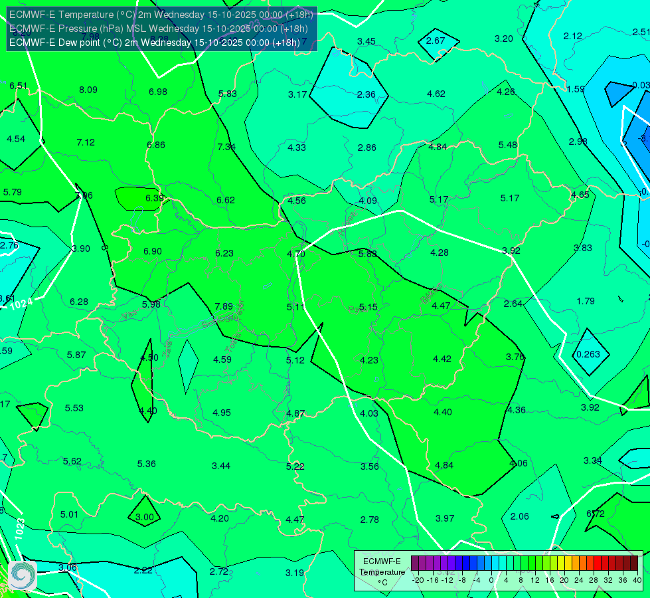Click the Békés region label
The width and height of the screenshot is (650, 598).
[432, 294]
